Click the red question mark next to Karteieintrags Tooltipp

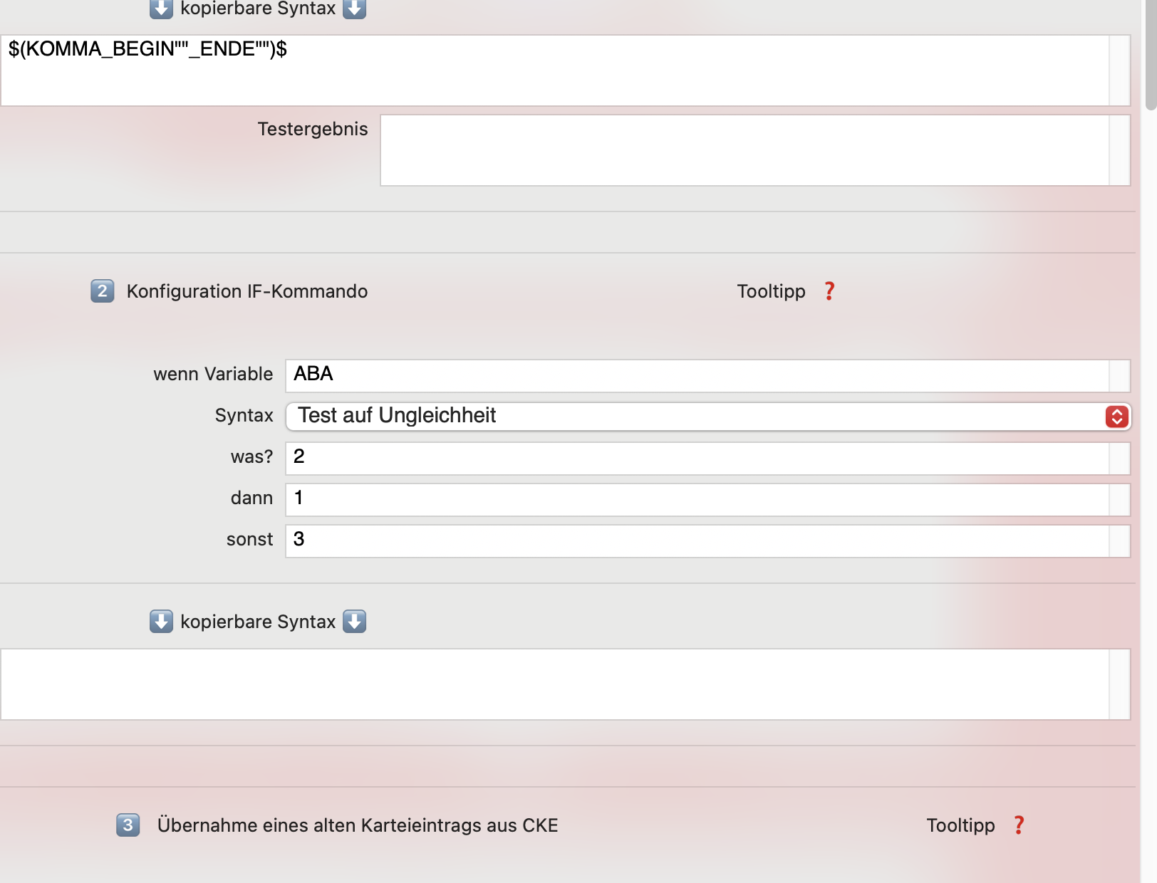[1019, 825]
